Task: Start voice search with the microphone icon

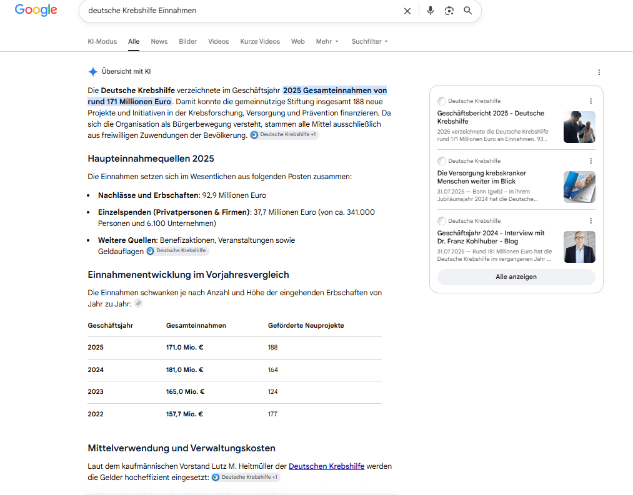Action: 431,11
